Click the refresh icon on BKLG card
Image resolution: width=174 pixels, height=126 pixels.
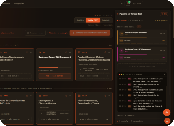click(x=106, y=52)
